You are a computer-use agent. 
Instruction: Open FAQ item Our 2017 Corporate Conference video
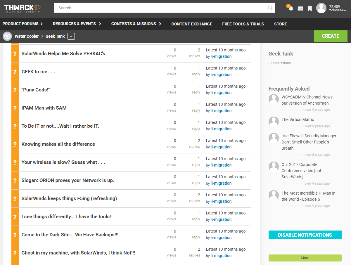pyautogui.click(x=301, y=171)
